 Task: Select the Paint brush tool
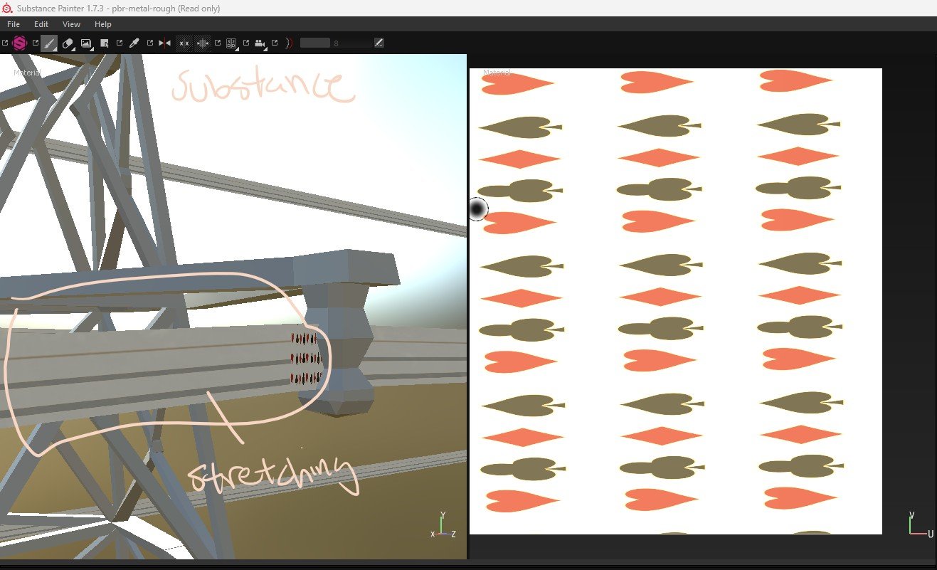[x=49, y=43]
